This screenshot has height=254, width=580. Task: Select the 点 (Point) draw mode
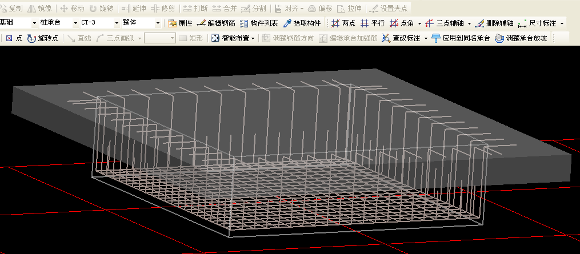(14, 38)
